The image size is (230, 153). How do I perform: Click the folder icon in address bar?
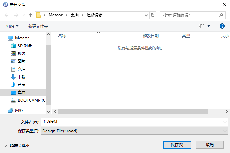(38, 15)
